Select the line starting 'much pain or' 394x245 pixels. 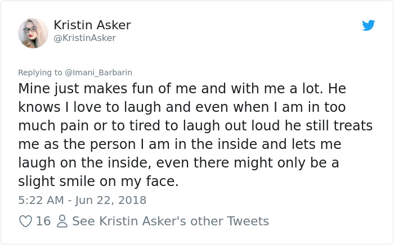(x=195, y=126)
